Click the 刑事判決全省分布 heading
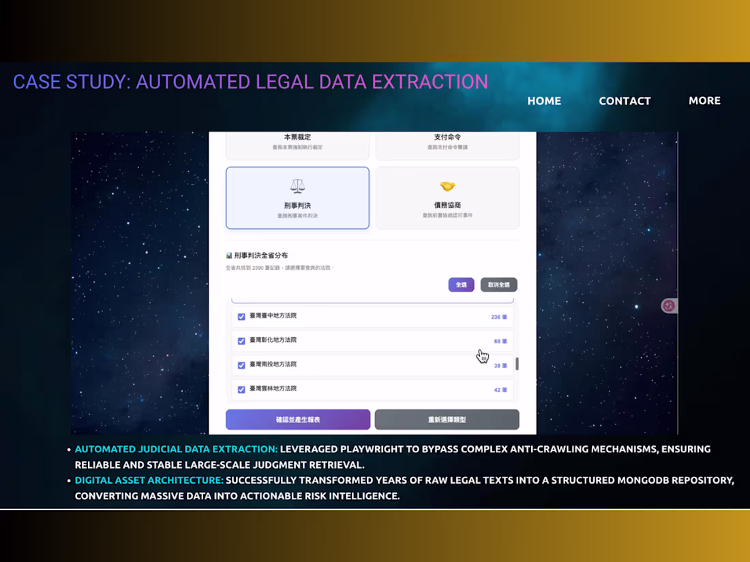 tap(260, 255)
